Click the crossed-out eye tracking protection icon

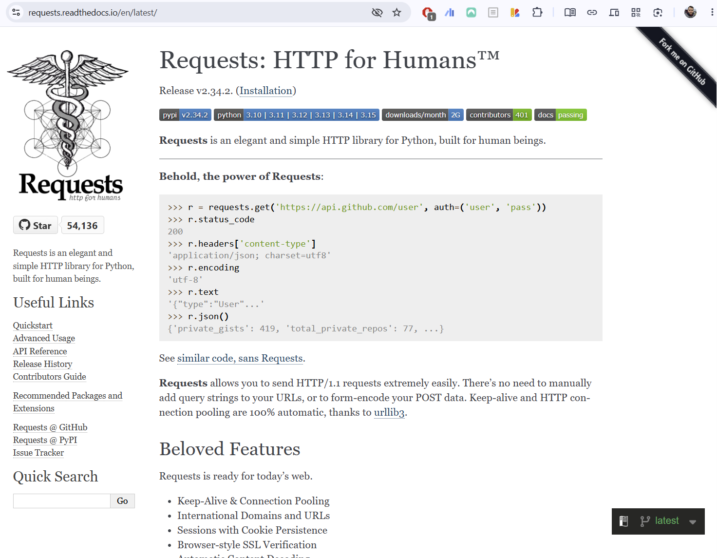377,12
